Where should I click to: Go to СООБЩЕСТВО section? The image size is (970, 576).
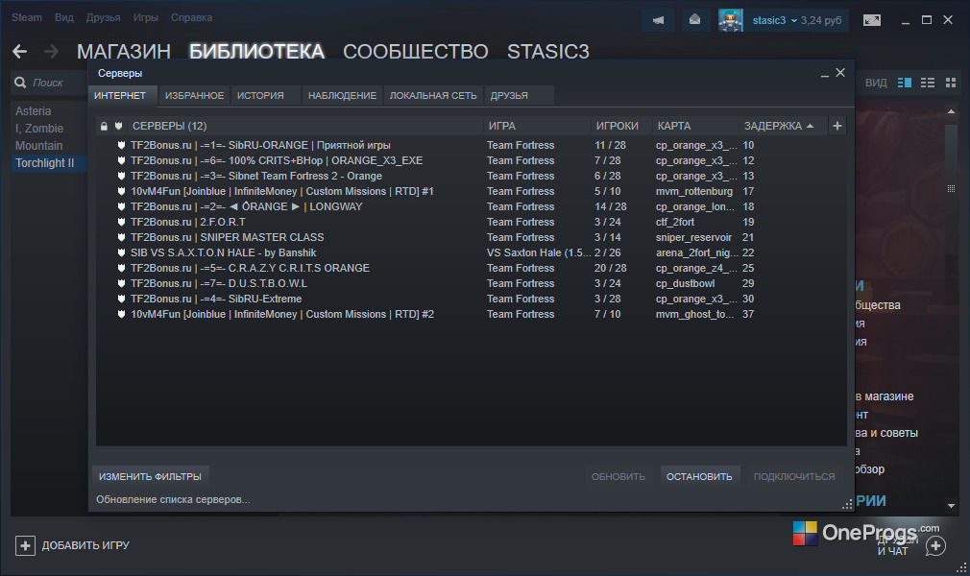pyautogui.click(x=416, y=51)
